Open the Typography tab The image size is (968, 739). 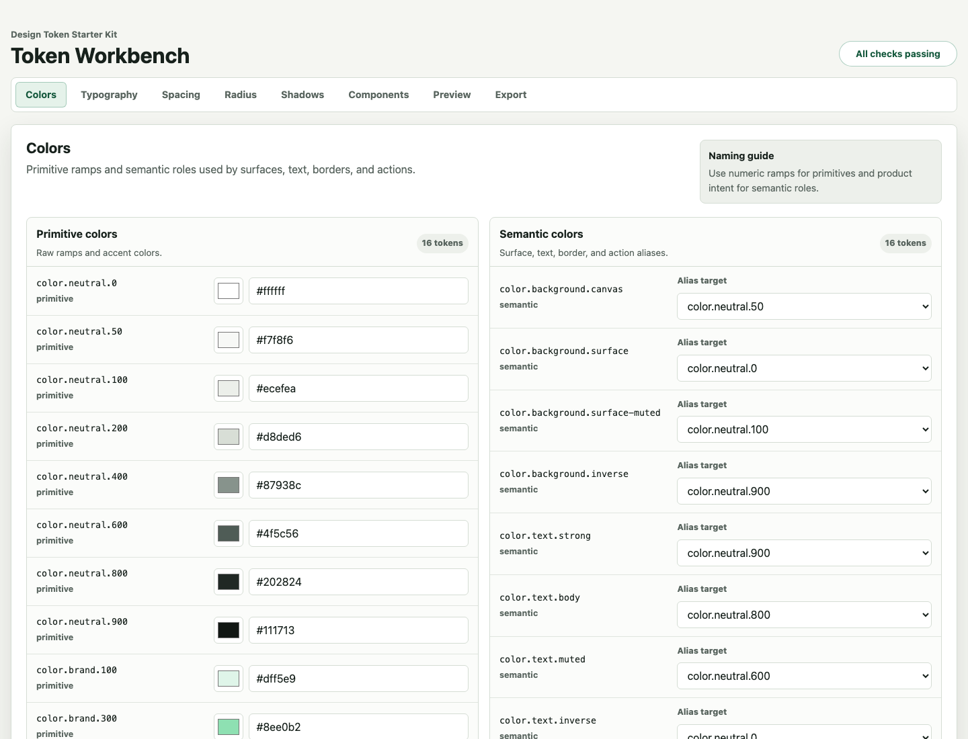click(x=109, y=95)
